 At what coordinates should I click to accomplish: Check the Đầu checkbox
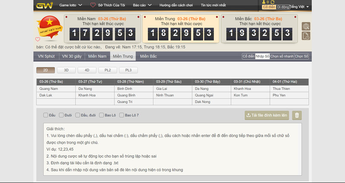46,115
